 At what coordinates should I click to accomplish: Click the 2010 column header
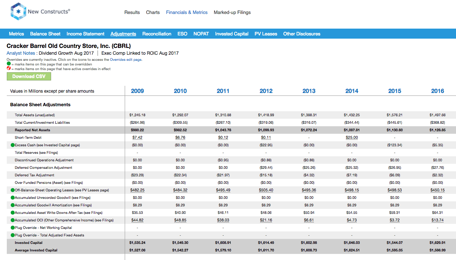click(180, 91)
